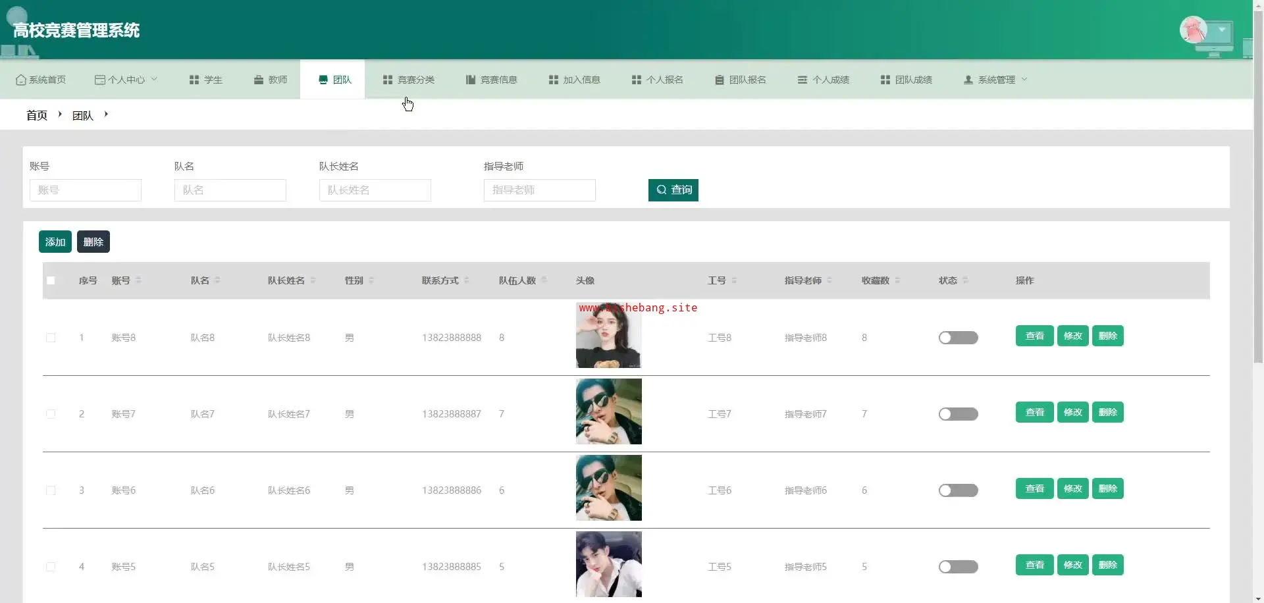The image size is (1264, 603).
Task: Expand the 系统管理 dropdown menu
Action: (995, 80)
